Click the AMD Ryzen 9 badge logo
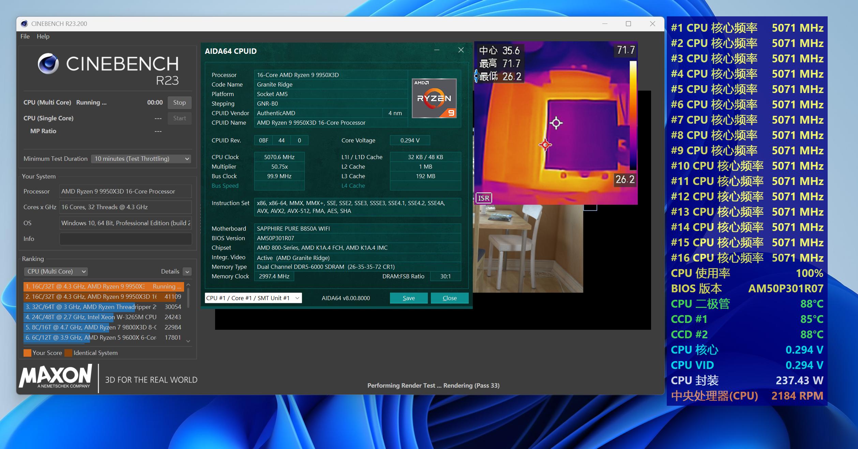Screen dimensions: 858x449 pyautogui.click(x=434, y=98)
